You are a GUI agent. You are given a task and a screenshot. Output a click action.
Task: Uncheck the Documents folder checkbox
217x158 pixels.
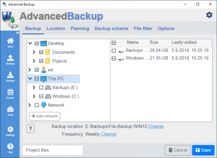click(x=41, y=52)
